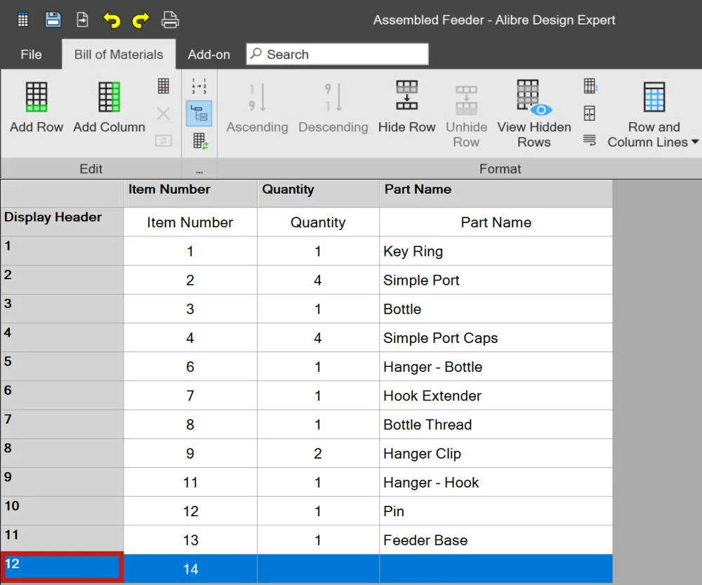Click Hide Row in the Format group
The width and height of the screenshot is (702, 585).
coord(406,107)
